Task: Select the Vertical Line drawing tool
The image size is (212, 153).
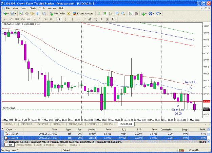Action: click(x=72, y=19)
